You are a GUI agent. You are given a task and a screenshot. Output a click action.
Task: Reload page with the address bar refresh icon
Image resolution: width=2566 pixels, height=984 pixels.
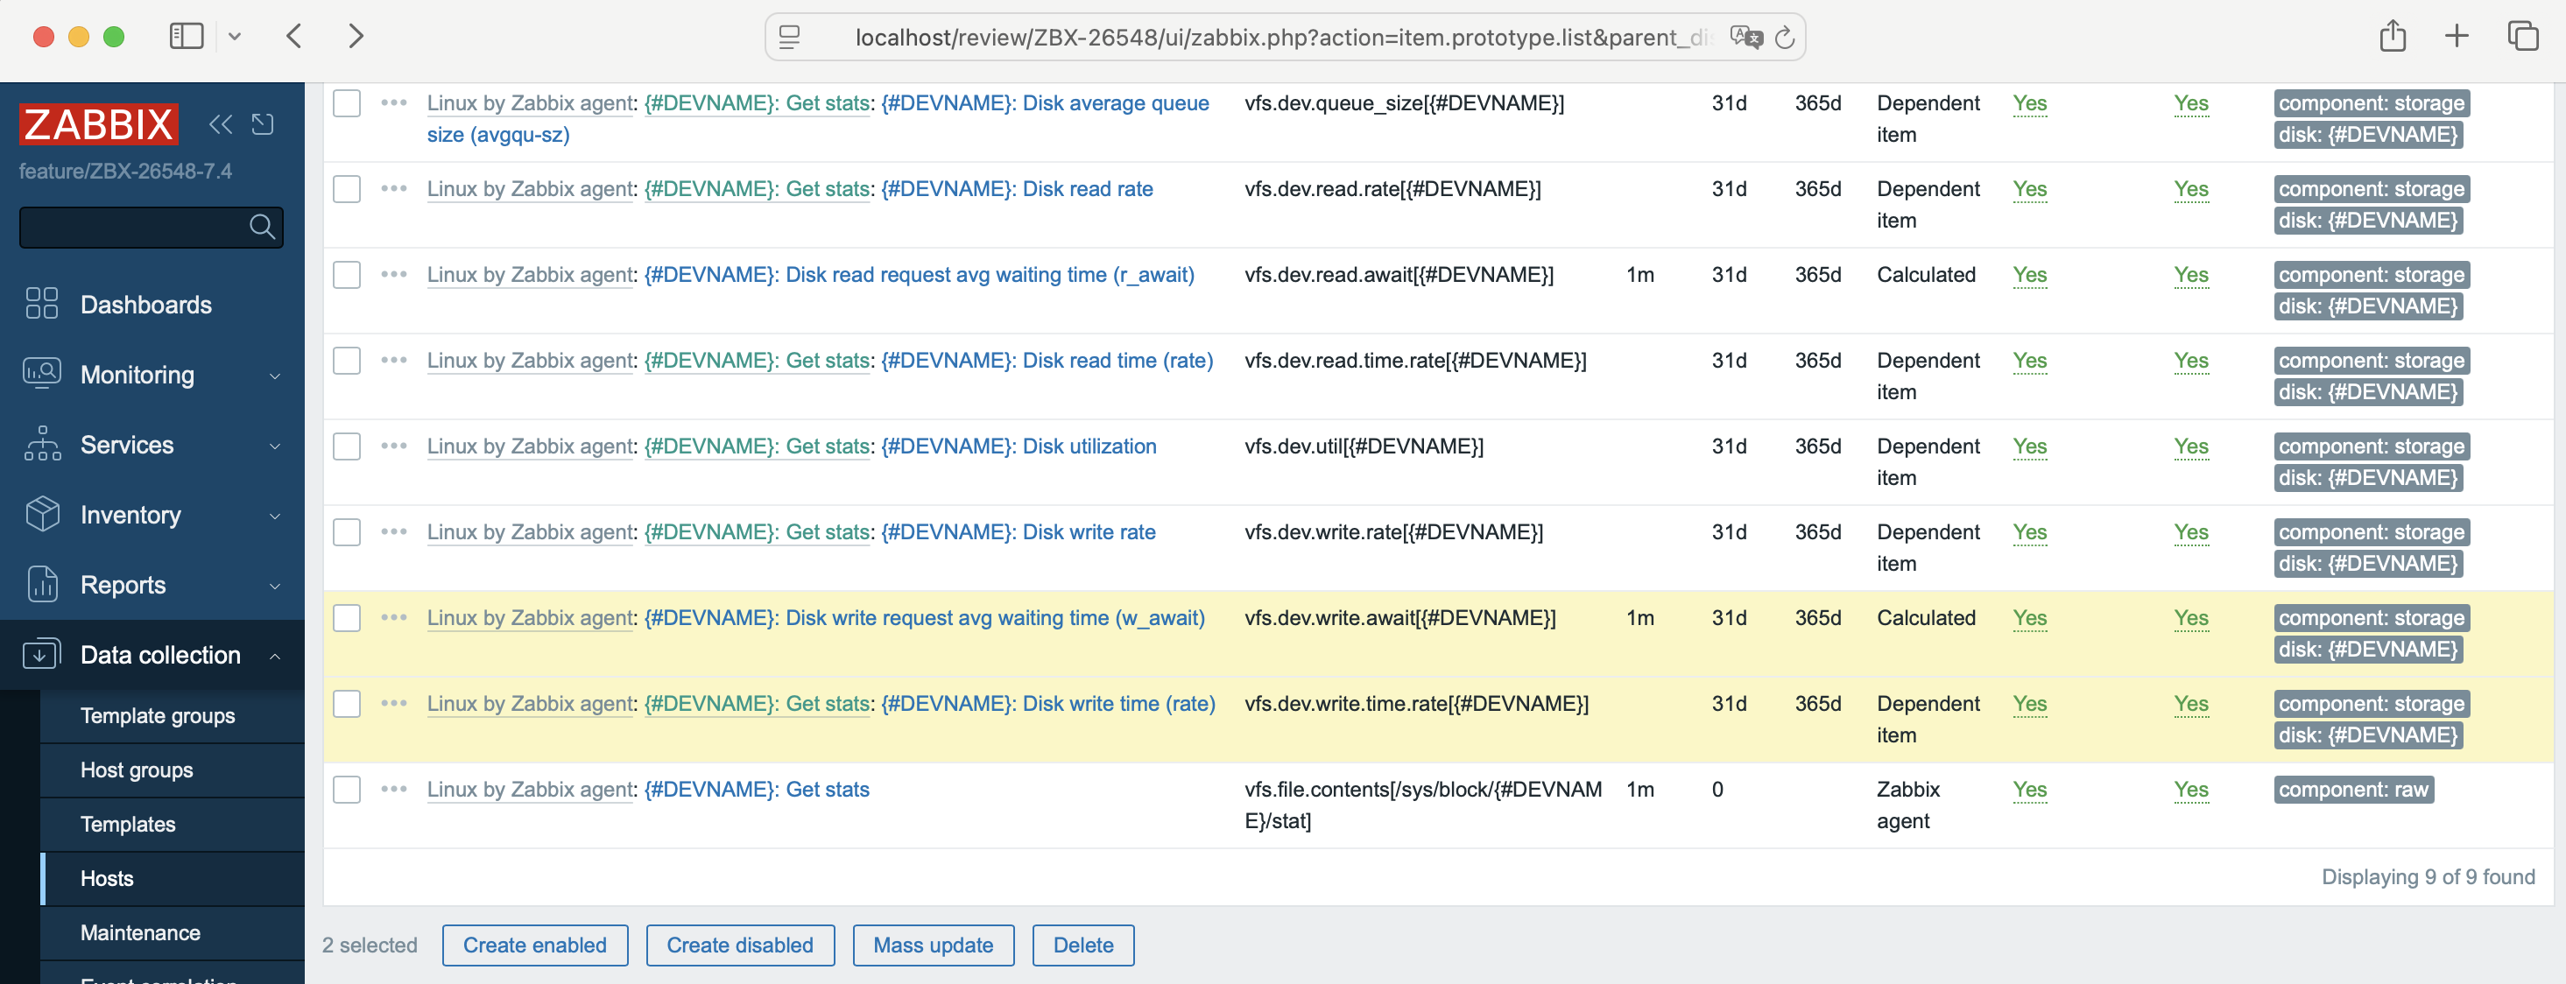1784,38
